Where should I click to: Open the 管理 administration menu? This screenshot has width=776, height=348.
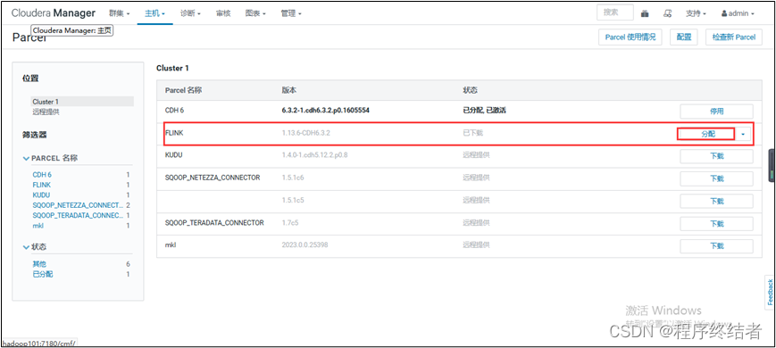point(291,14)
